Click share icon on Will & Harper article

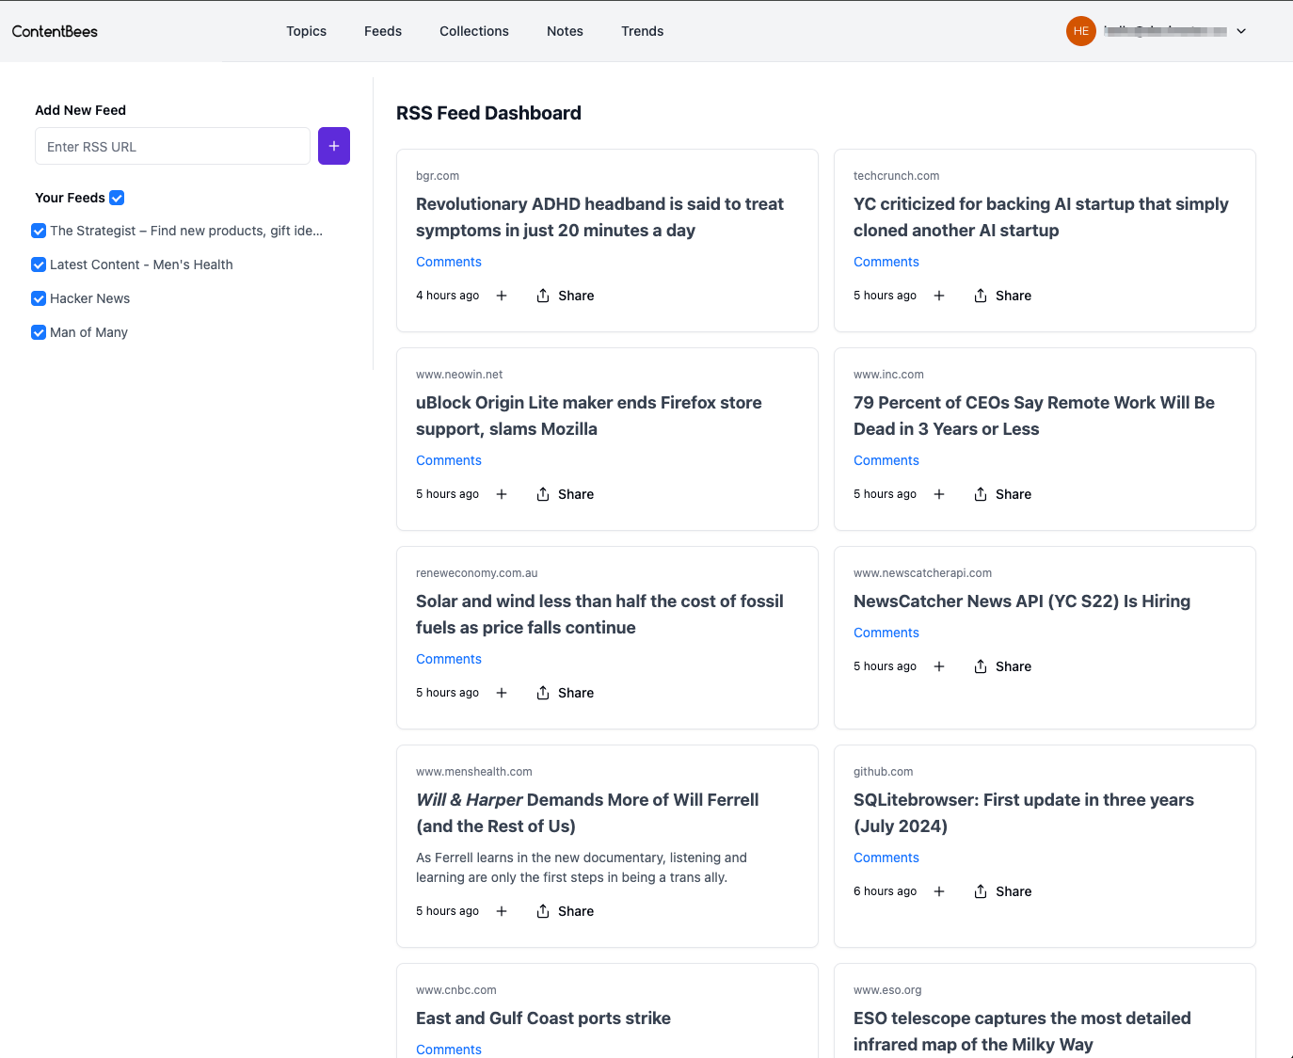pyautogui.click(x=543, y=911)
